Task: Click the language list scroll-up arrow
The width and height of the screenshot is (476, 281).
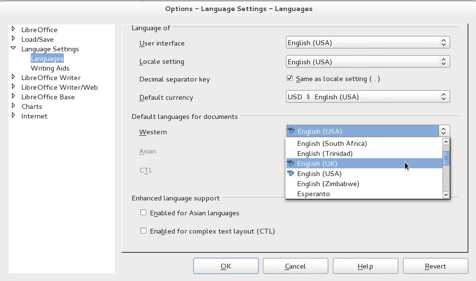Action: tap(446, 142)
